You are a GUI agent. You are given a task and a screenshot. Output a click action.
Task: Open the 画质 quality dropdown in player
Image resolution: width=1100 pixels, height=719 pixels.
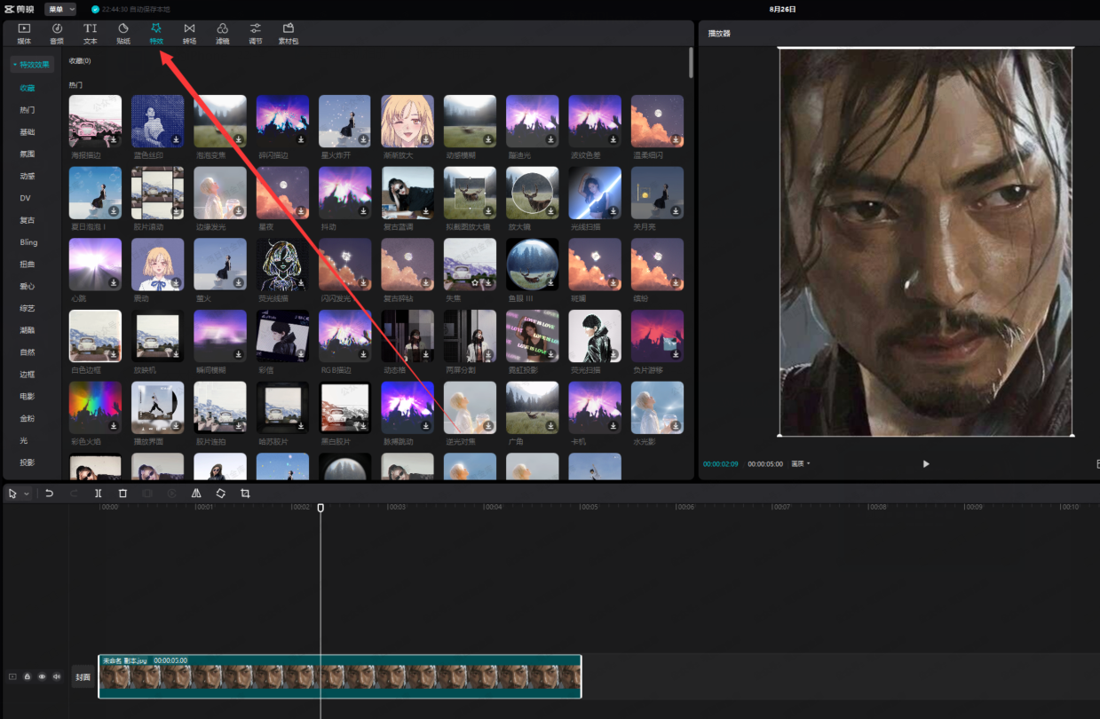801,463
